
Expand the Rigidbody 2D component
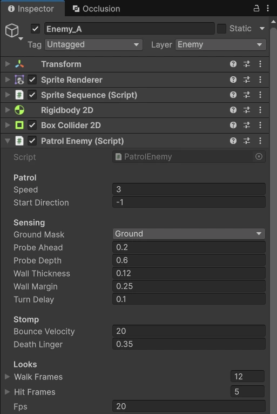pyautogui.click(x=8, y=110)
